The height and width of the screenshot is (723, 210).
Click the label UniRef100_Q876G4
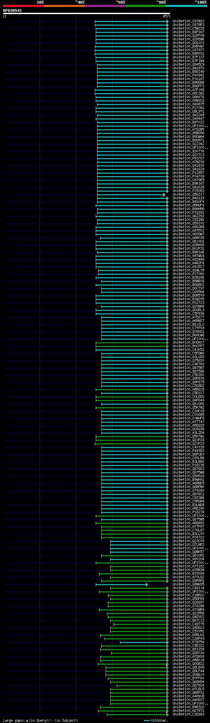click(188, 685)
